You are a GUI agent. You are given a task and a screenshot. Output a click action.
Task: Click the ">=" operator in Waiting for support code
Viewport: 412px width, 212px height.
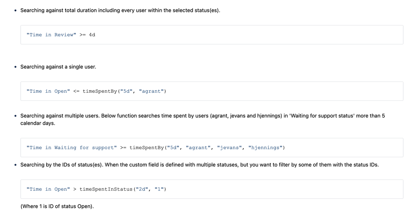pyautogui.click(x=123, y=147)
